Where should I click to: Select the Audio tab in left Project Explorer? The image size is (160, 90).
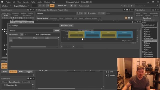[x=6, y=15]
